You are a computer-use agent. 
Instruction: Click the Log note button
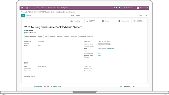point(47,86)
